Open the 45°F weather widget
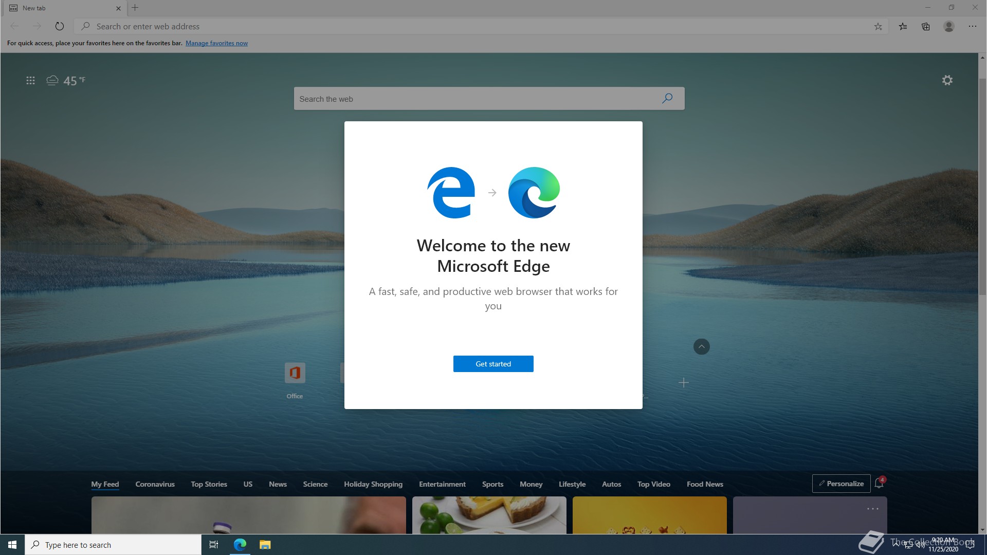Viewport: 987px width, 555px height. pyautogui.click(x=66, y=81)
